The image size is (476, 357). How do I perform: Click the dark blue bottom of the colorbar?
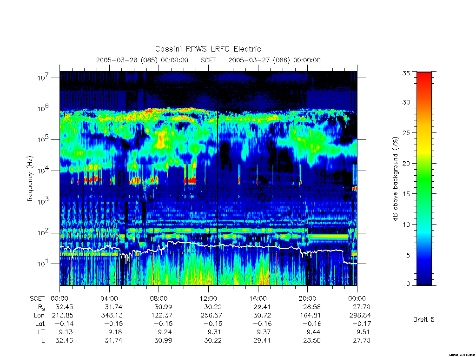tap(424, 278)
